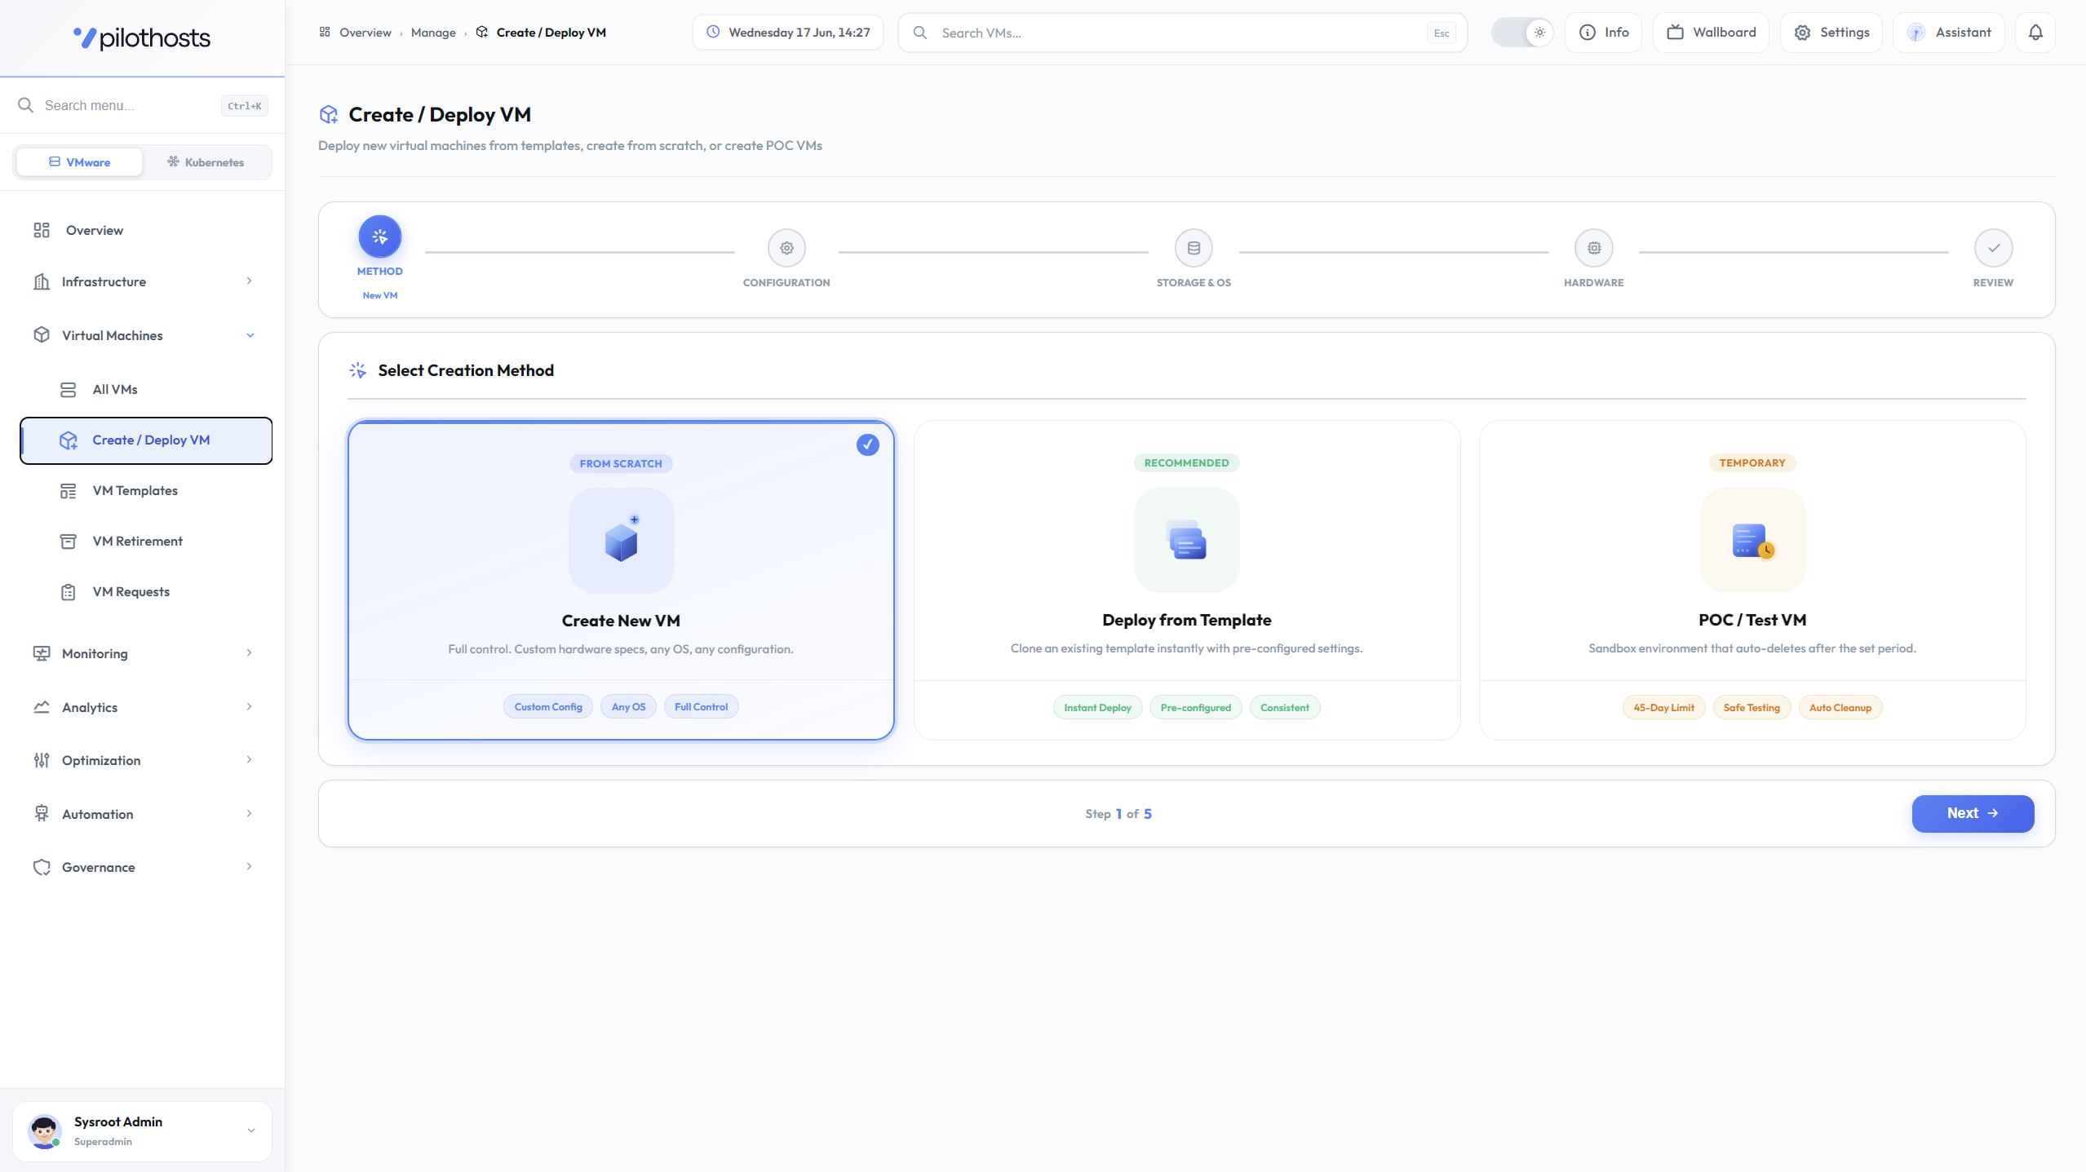Toggle the light/dark theme switch
This screenshot has width=2086, height=1172.
[1521, 33]
